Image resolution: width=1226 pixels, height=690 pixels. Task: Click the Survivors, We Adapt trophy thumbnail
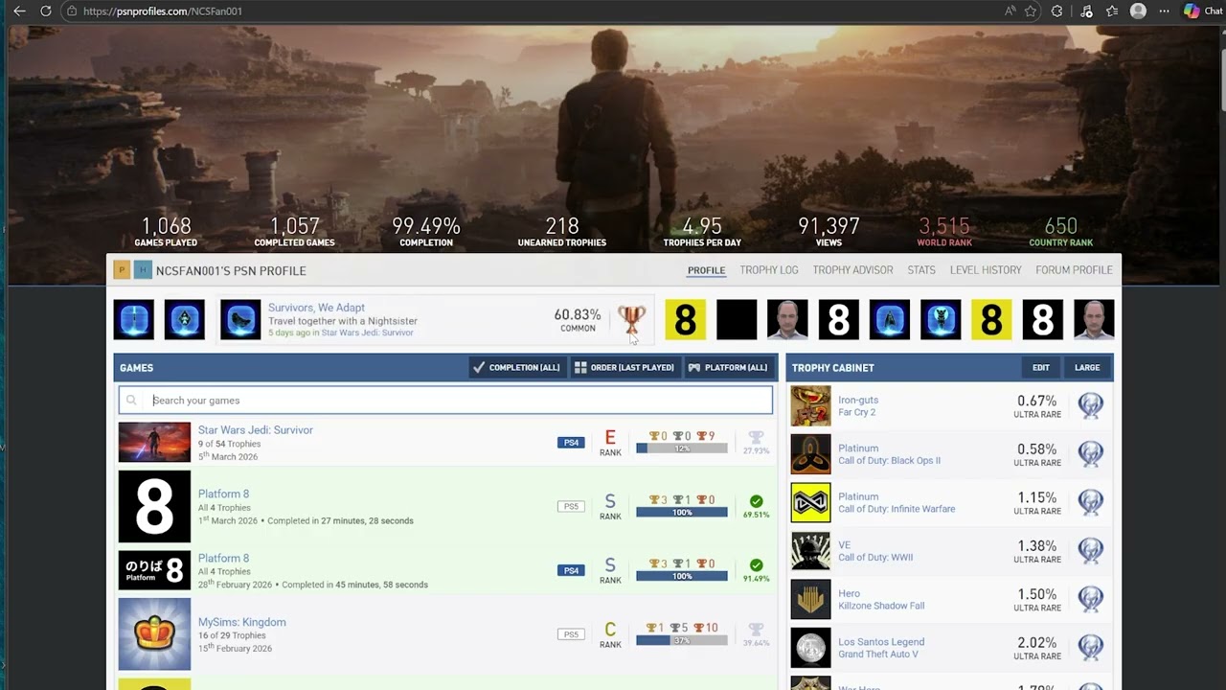240,319
